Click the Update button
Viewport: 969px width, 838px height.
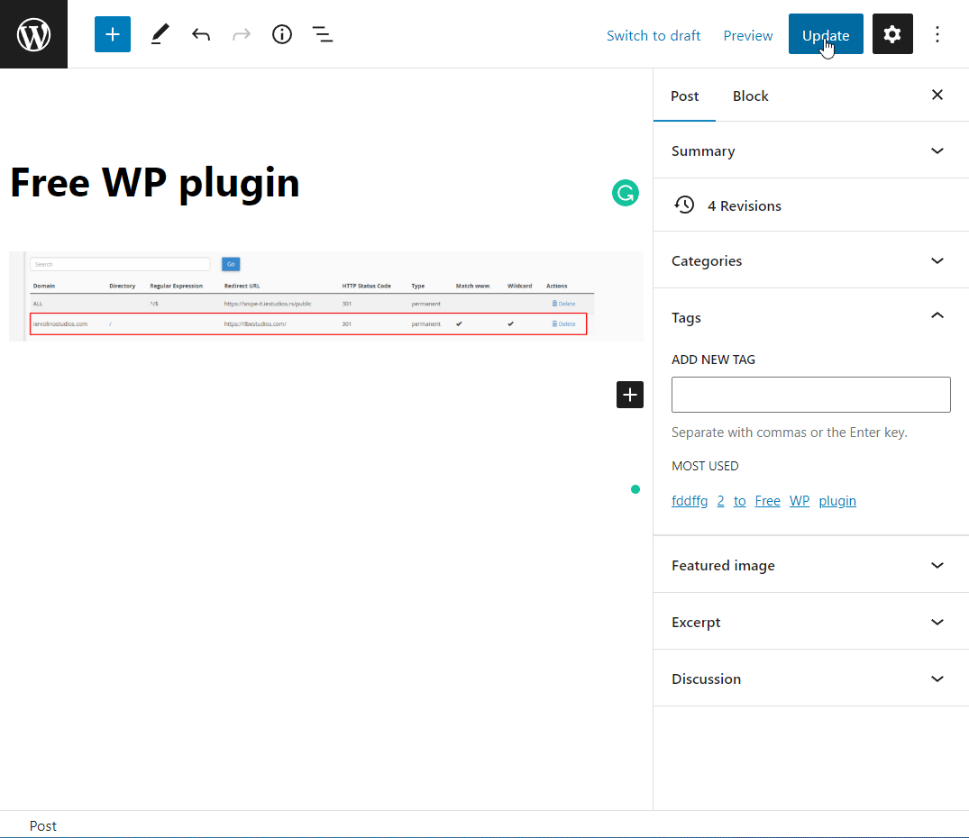(826, 34)
